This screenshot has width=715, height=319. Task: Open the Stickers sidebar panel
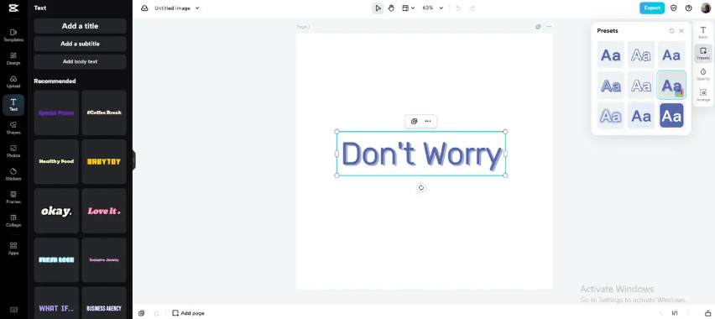coord(13,174)
